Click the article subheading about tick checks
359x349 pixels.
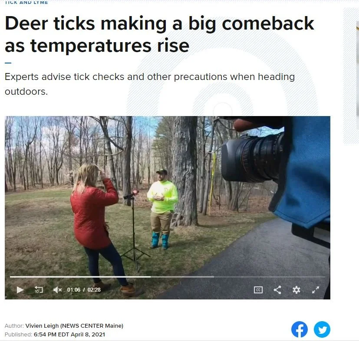point(150,84)
